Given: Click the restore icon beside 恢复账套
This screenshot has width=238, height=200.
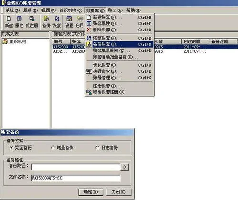Looking at the screenshot, I should click(x=89, y=38).
